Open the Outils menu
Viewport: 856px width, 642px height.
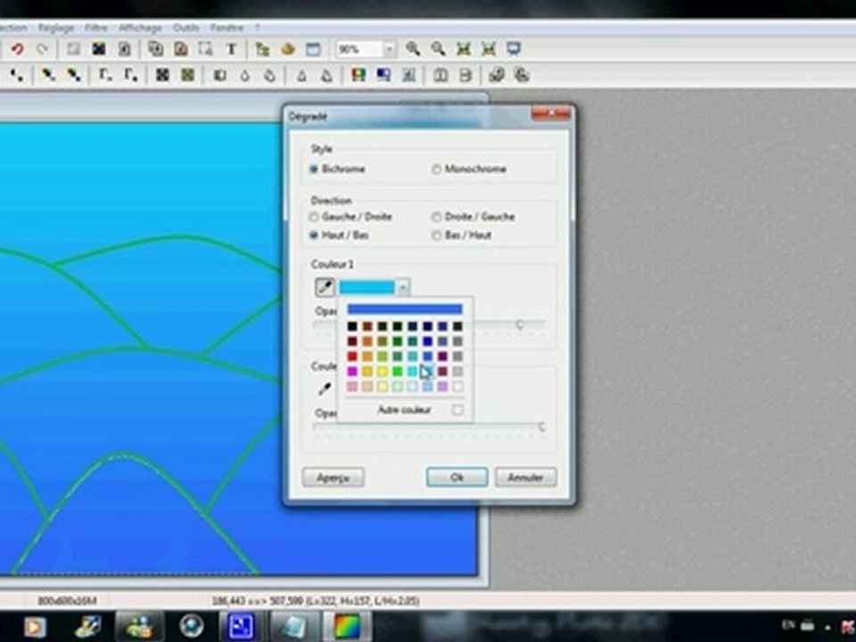pos(186,28)
